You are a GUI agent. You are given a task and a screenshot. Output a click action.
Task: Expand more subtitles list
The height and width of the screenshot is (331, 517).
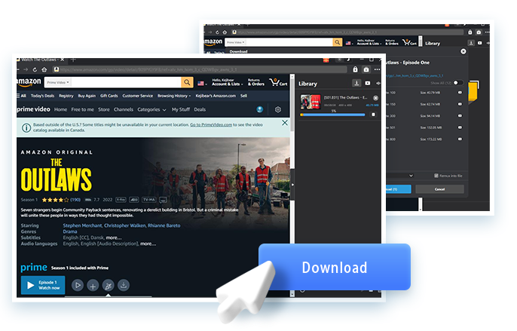114,238
